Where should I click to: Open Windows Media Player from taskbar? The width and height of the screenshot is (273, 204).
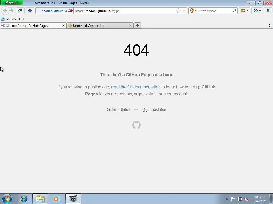tap(57, 199)
